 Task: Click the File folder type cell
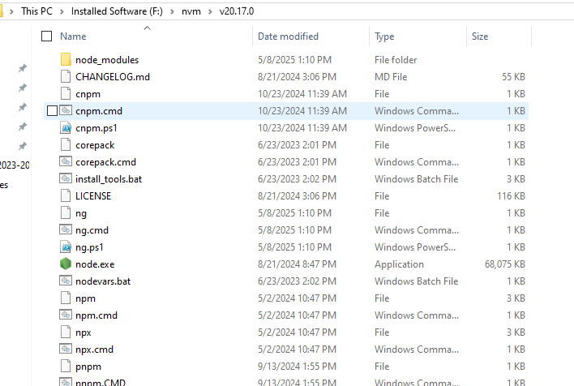click(396, 60)
